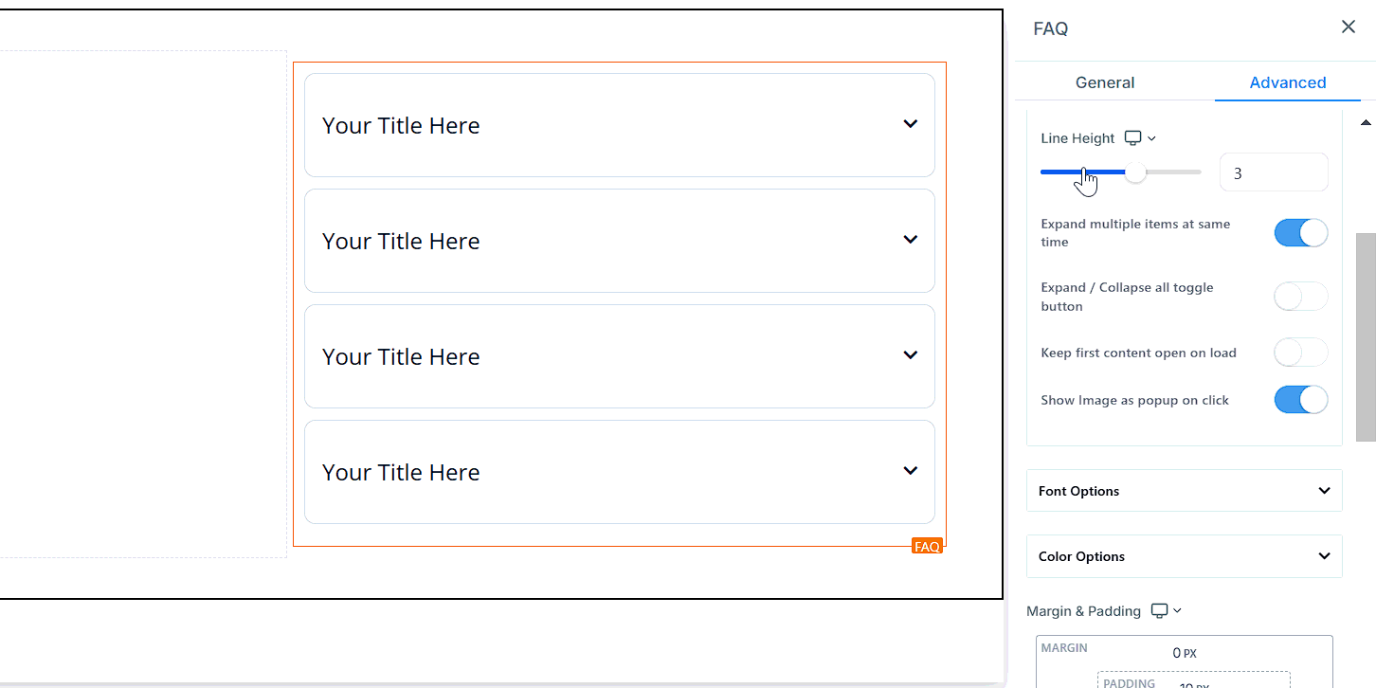Expand the first FAQ item chevron

coord(911,124)
